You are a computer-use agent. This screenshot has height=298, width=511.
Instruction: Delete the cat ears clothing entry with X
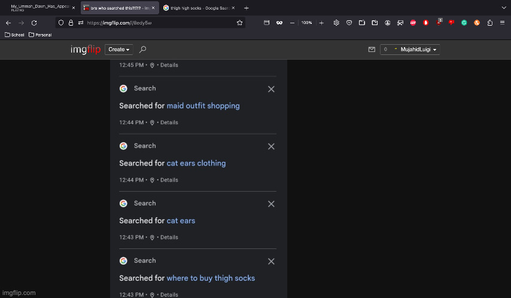pyautogui.click(x=271, y=146)
